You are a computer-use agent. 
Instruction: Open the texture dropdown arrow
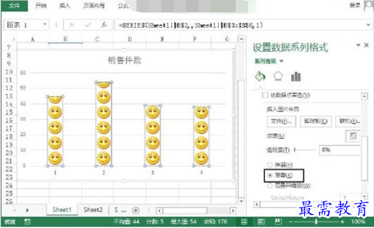(x=360, y=136)
